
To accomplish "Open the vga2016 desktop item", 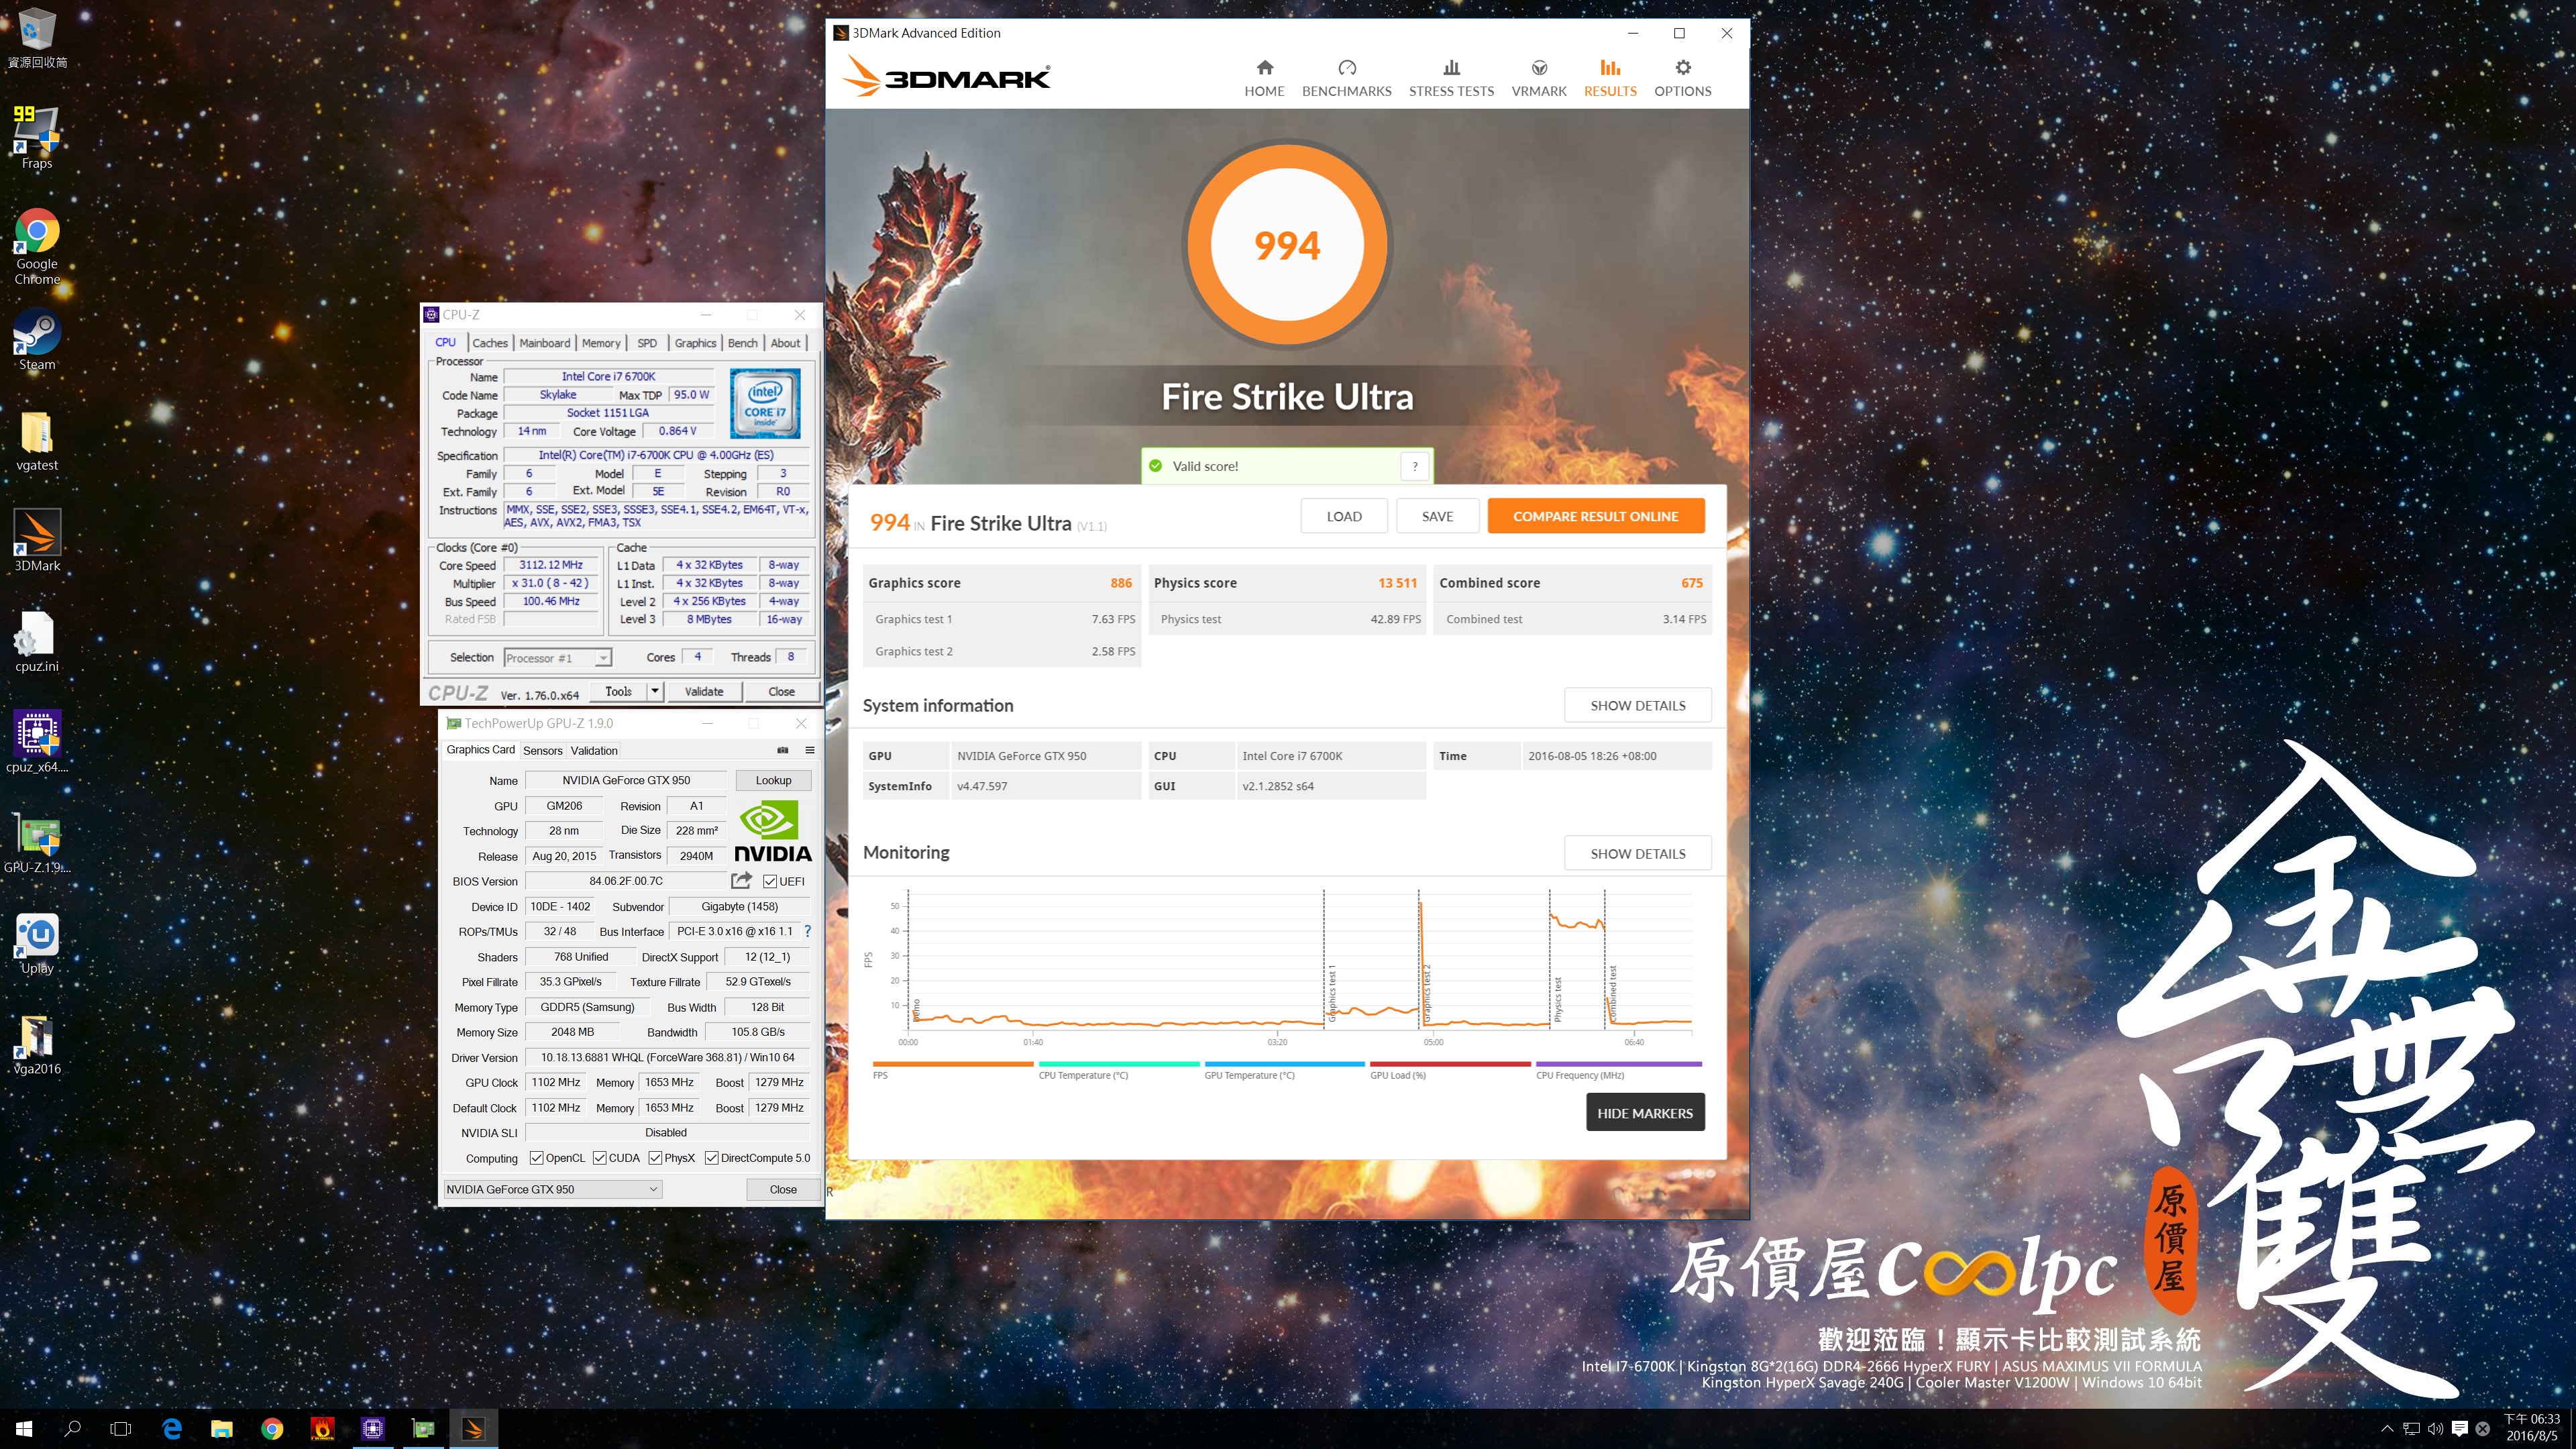I will pyautogui.click(x=37, y=1044).
